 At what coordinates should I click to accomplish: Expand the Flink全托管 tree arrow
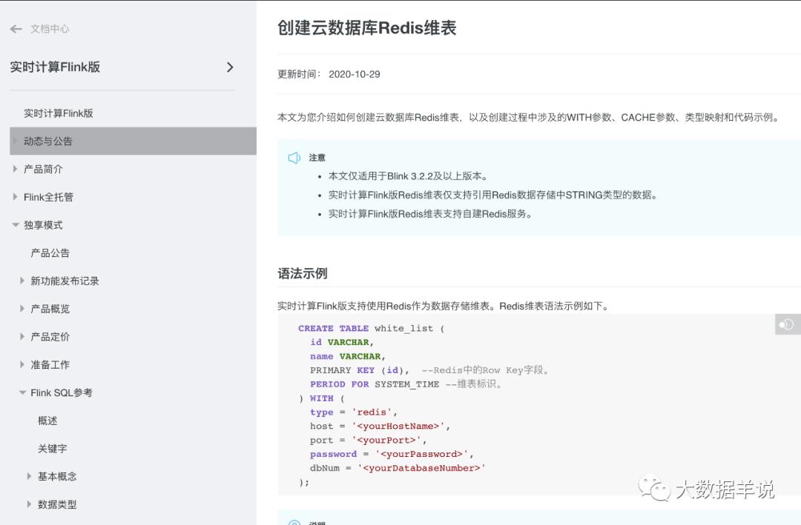(16, 197)
